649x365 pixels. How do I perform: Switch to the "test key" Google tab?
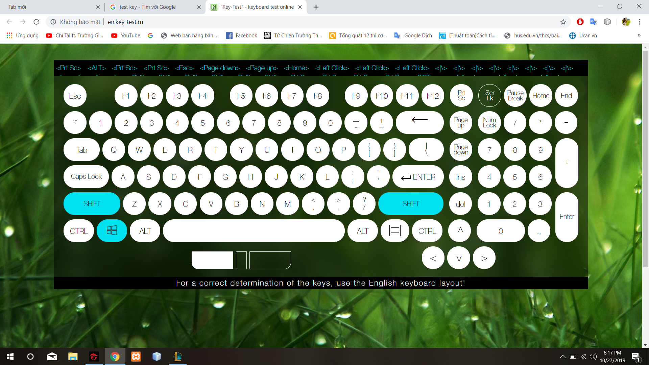[148, 7]
